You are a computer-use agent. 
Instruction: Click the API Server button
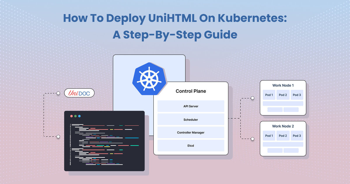[x=191, y=106]
